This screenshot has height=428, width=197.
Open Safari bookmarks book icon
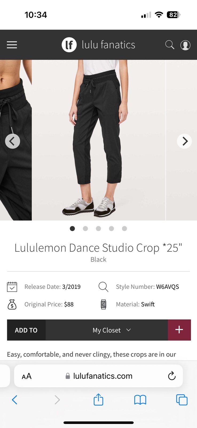click(x=140, y=400)
